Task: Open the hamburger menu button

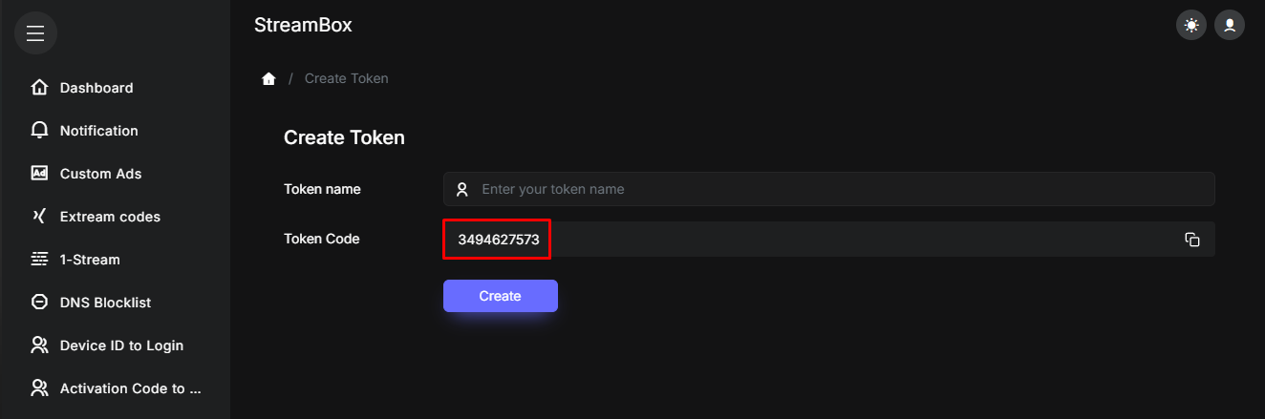Action: [x=35, y=33]
